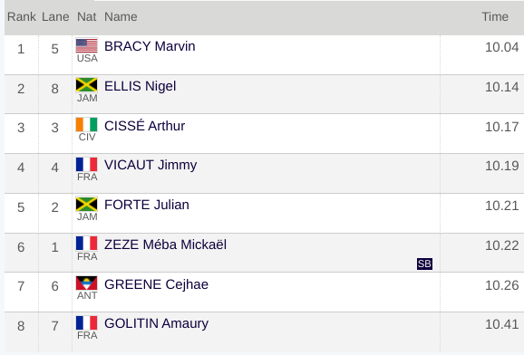Screen dimensions: 524x355
Task: Open athlete profile ELLIS Nigel
Action: click(x=140, y=86)
